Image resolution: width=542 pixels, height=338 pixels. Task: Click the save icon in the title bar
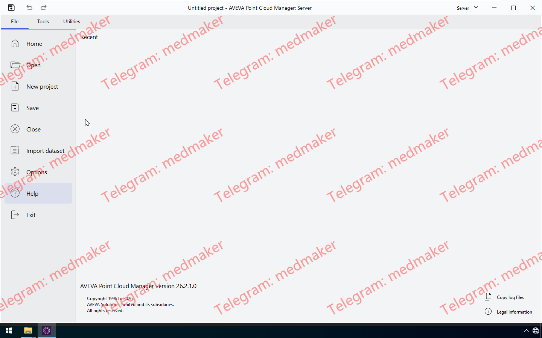coord(11,8)
